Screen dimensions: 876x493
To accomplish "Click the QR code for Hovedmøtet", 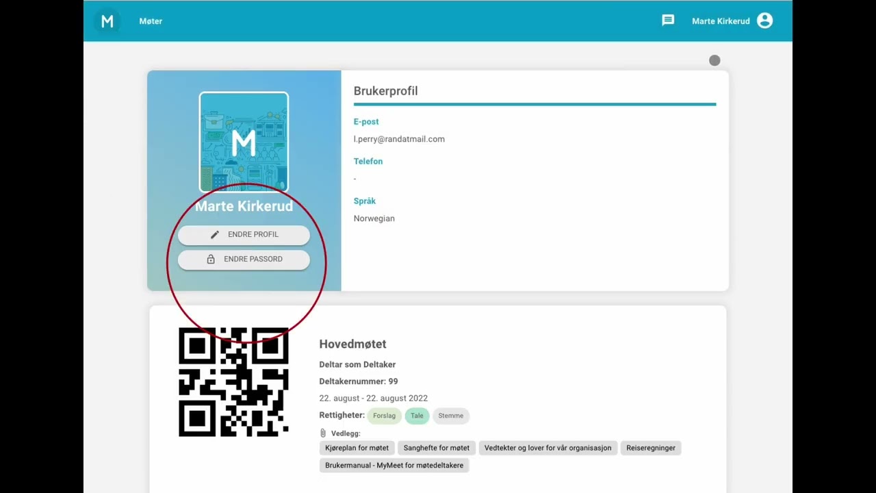I will 233,382.
